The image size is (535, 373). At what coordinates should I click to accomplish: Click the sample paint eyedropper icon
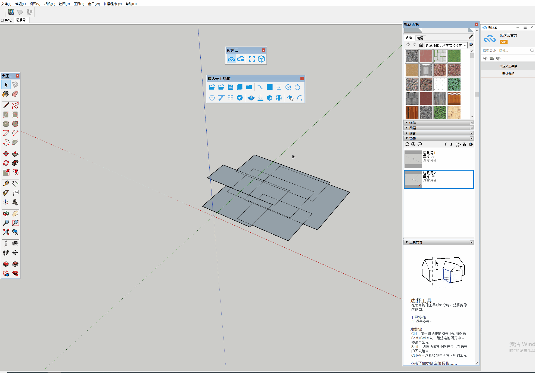pos(471,37)
